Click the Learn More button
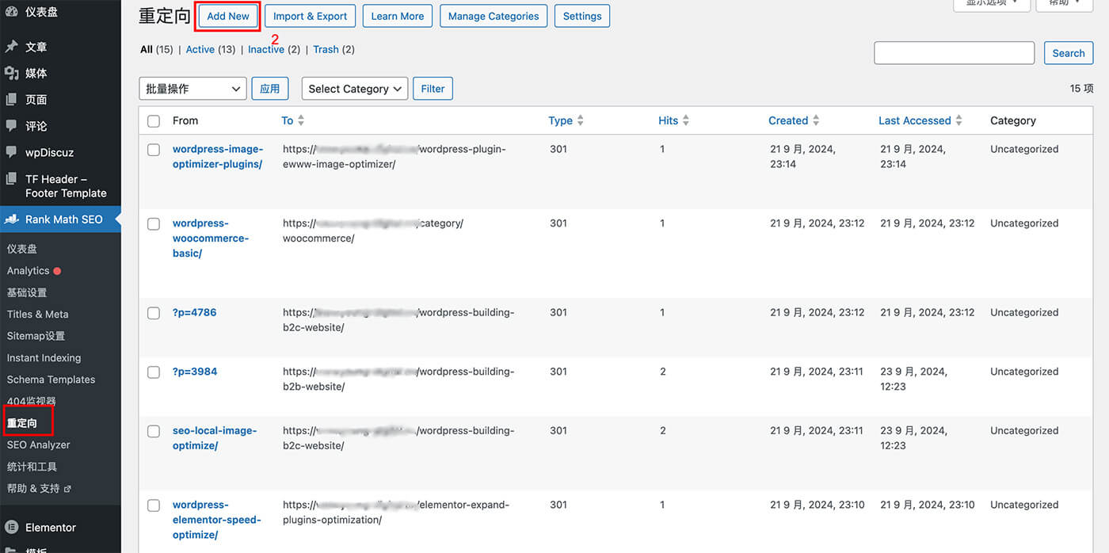Viewport: 1109px width, 553px height. pyautogui.click(x=398, y=16)
